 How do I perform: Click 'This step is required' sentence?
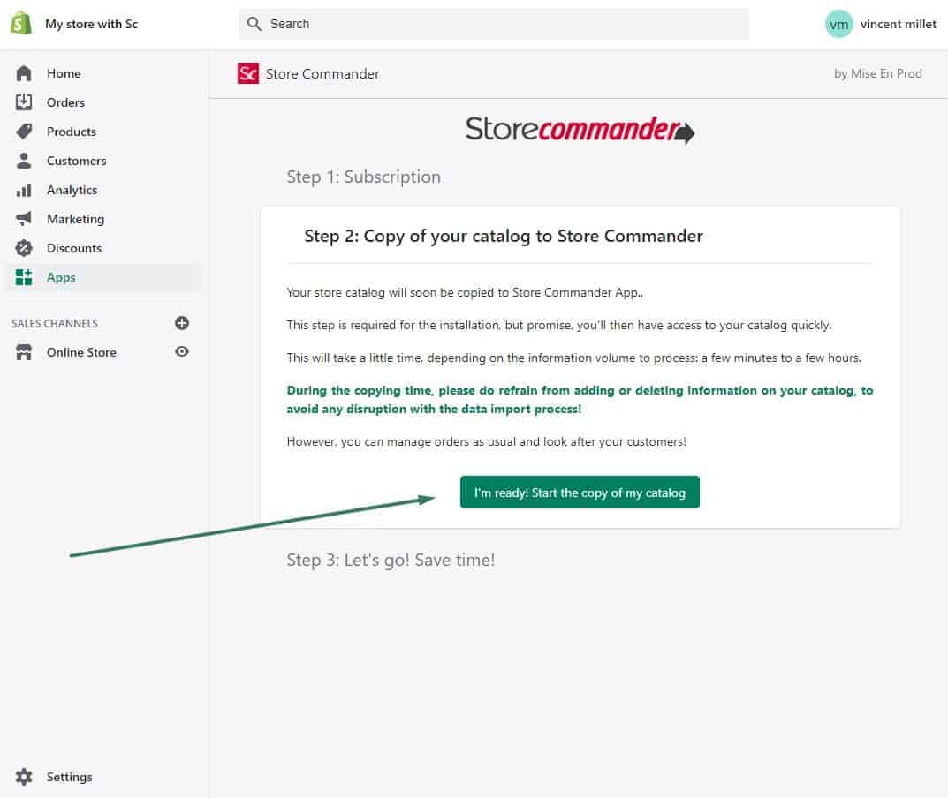click(x=558, y=325)
